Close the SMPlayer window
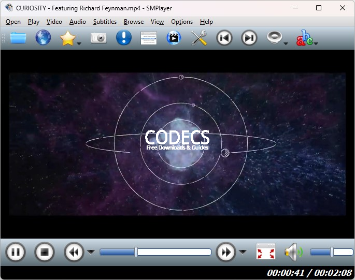 click(x=343, y=8)
